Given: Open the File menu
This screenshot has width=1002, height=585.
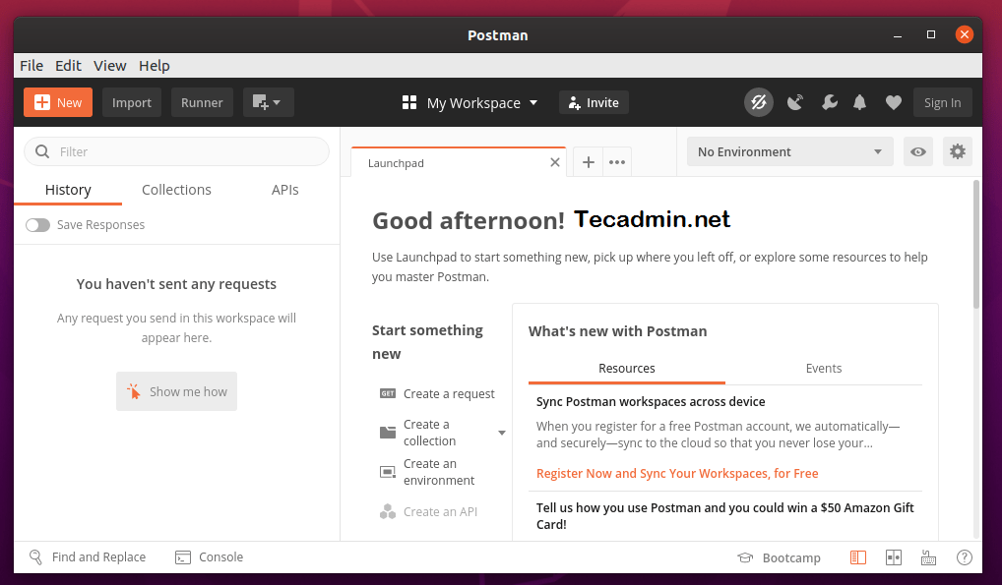Looking at the screenshot, I should point(31,66).
